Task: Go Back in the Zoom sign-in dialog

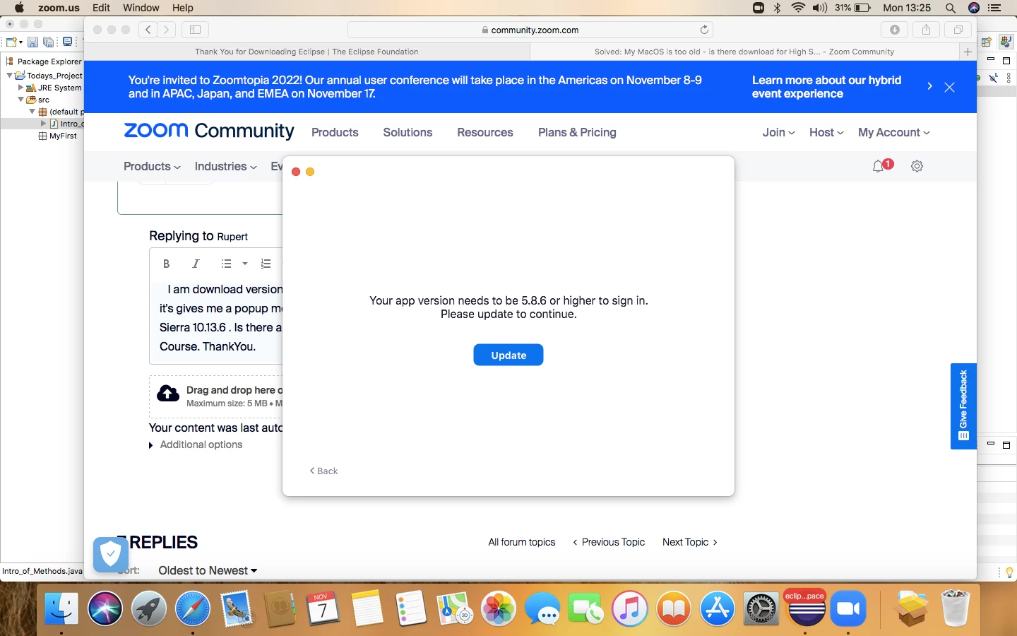Action: [x=323, y=471]
